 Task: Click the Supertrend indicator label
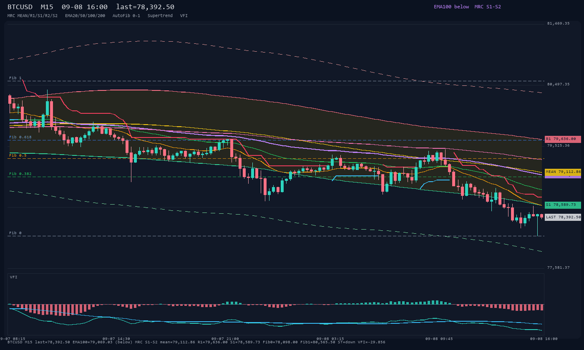click(160, 15)
